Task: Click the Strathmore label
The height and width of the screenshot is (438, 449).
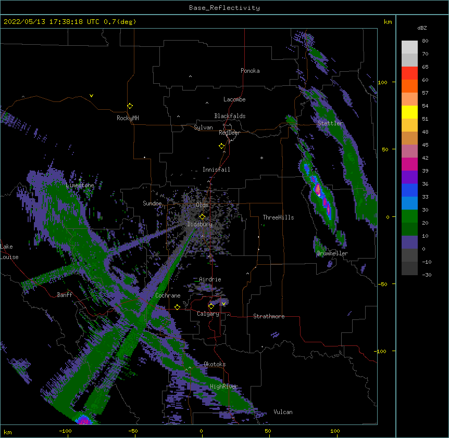Action: 269,316
